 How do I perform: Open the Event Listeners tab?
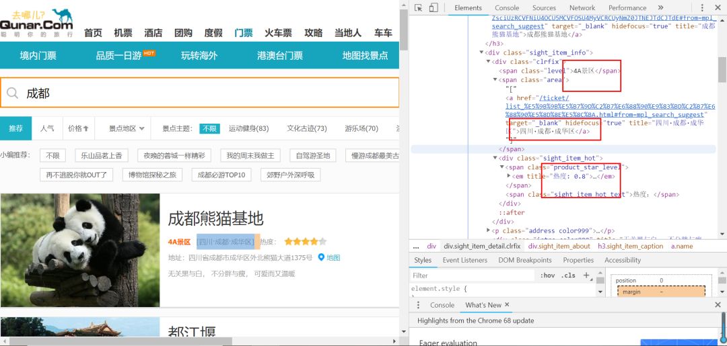click(464, 260)
